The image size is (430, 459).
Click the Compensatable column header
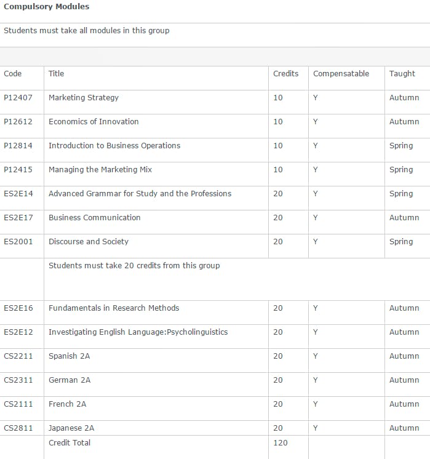click(341, 73)
